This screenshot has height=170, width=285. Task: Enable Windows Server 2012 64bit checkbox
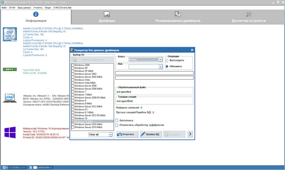(x=73, y=106)
